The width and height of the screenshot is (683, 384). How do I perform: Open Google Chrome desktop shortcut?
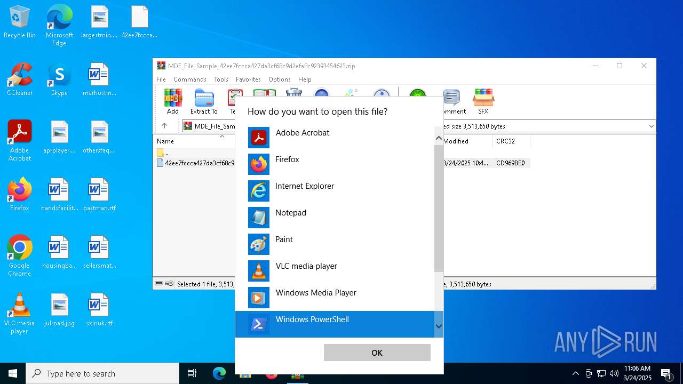pyautogui.click(x=20, y=256)
